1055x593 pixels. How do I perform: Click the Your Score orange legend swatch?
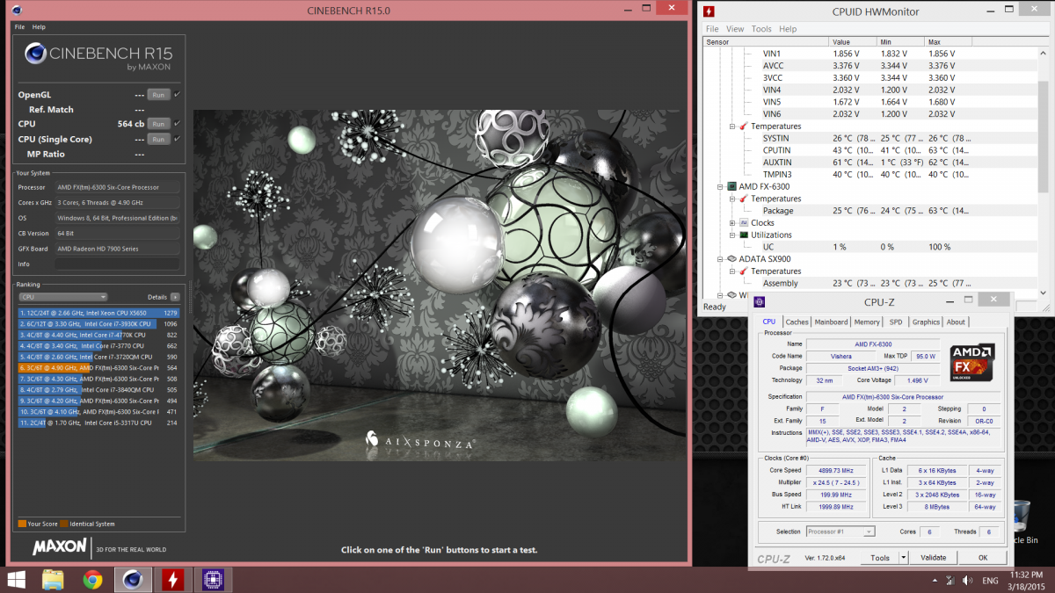(22, 524)
